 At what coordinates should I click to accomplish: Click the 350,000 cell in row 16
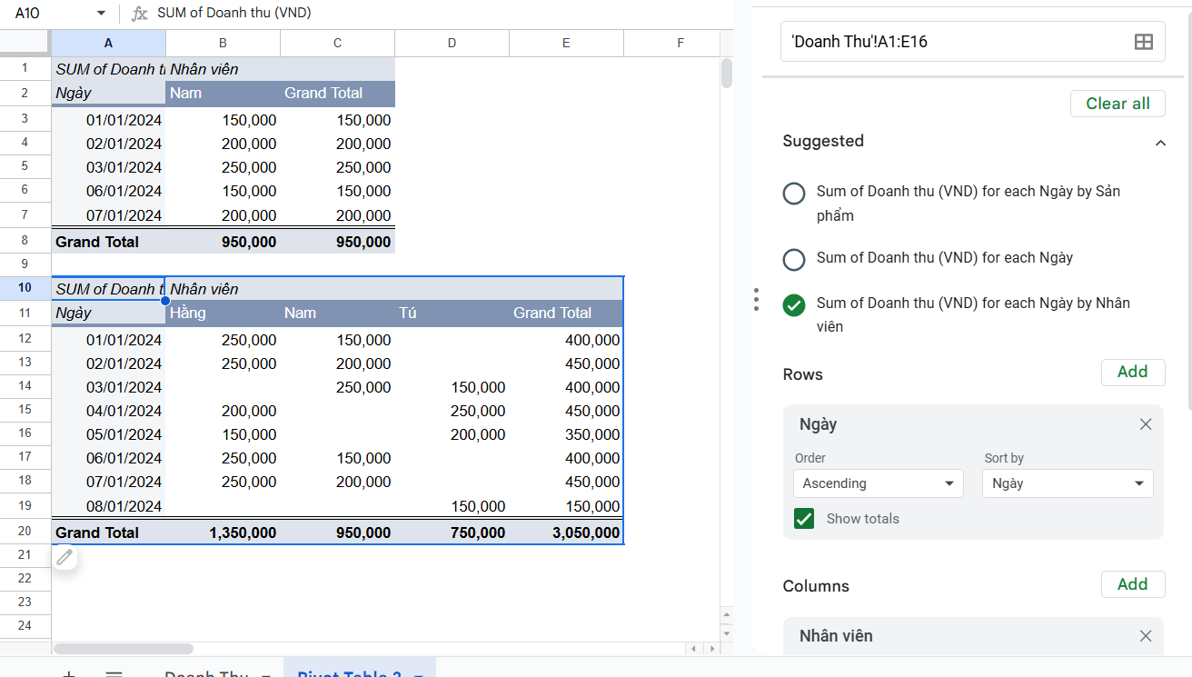pyautogui.click(x=567, y=434)
